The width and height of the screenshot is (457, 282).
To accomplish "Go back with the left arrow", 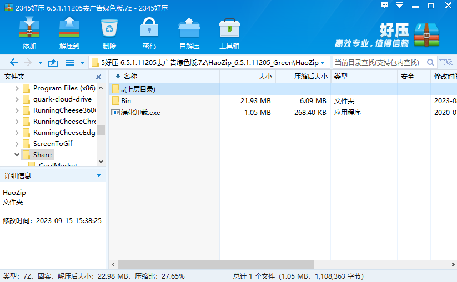I will point(14,62).
